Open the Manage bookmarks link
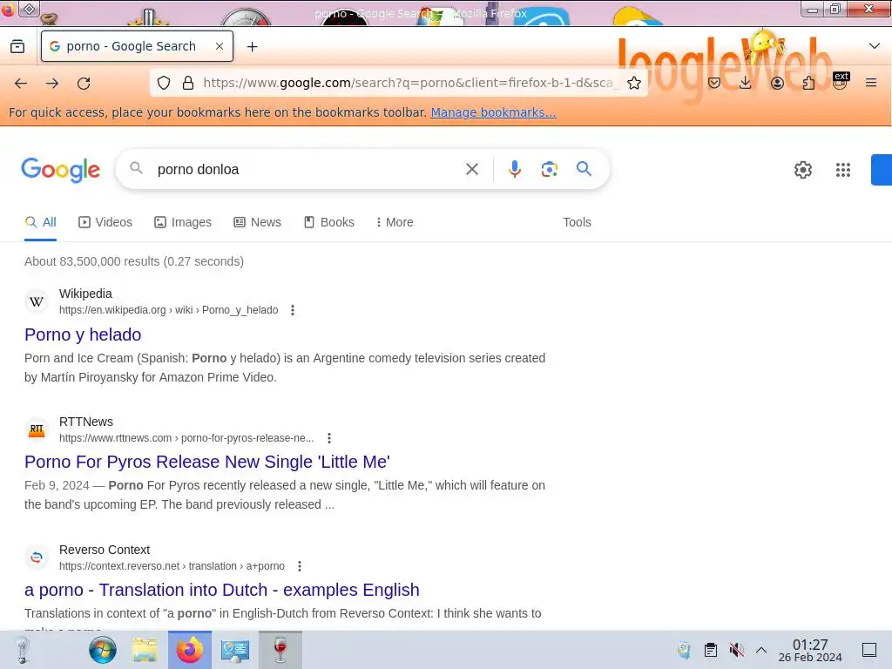The width and height of the screenshot is (892, 669). pyautogui.click(x=493, y=112)
